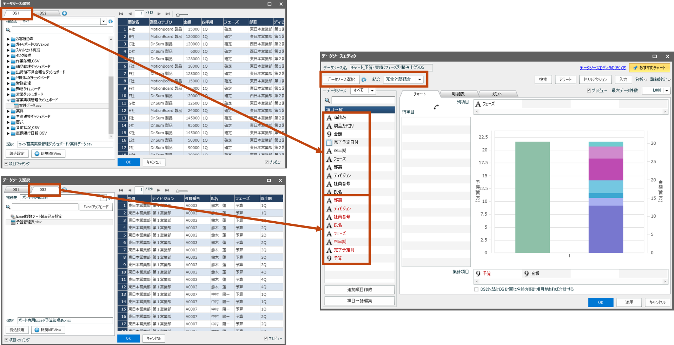
Task: Toggle 項目マッチング checkbox in bottom window
Action: [x=6, y=340]
